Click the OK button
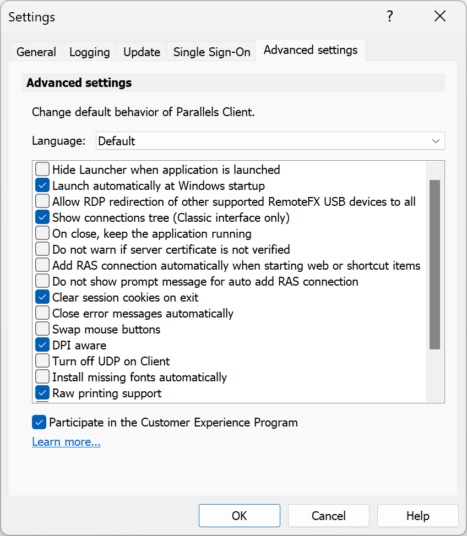Screen dimensions: 467x536 pyautogui.click(x=240, y=516)
